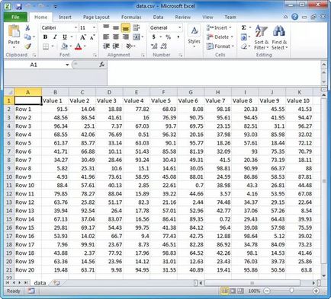
Task: Click Decrease Decimal icon
Action: tap(164, 46)
